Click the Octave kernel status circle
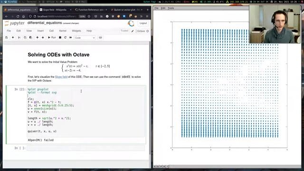Viewport: 304px width, 171px height. point(148,31)
